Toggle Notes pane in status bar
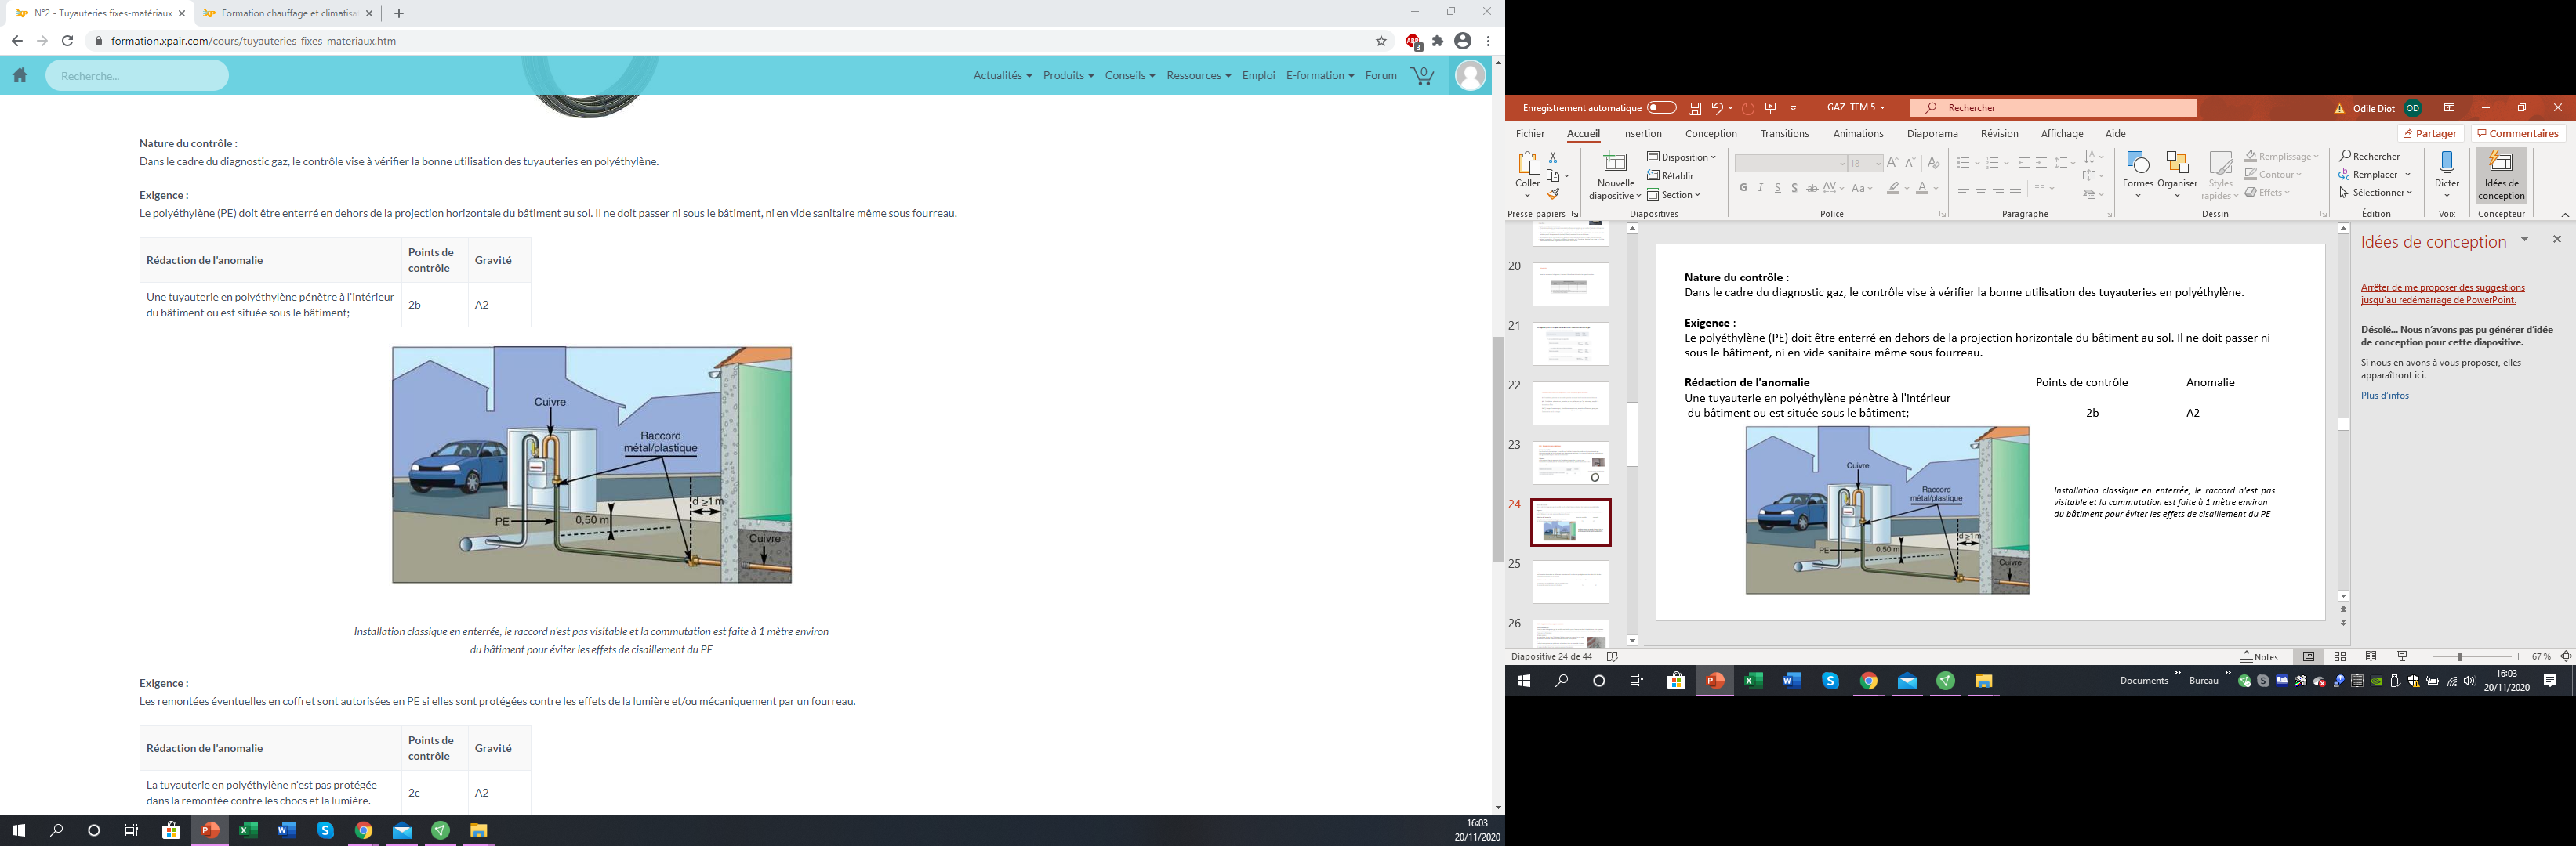 click(2259, 656)
